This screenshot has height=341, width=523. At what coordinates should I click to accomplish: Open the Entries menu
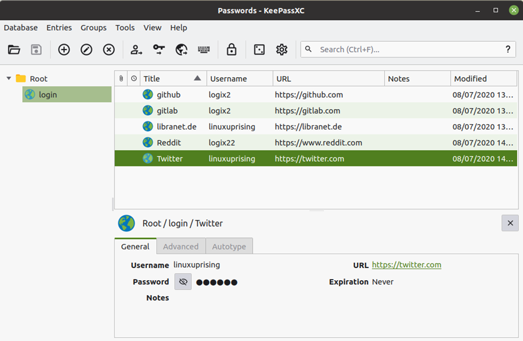pos(59,28)
